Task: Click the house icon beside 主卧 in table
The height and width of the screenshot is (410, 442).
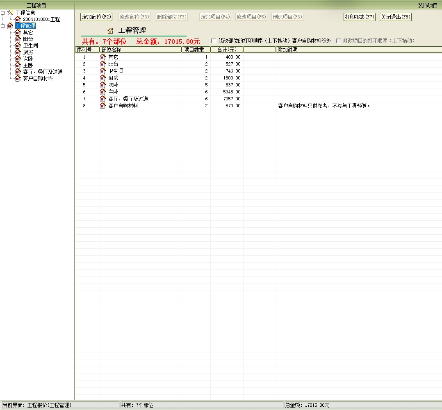Action: [103, 92]
